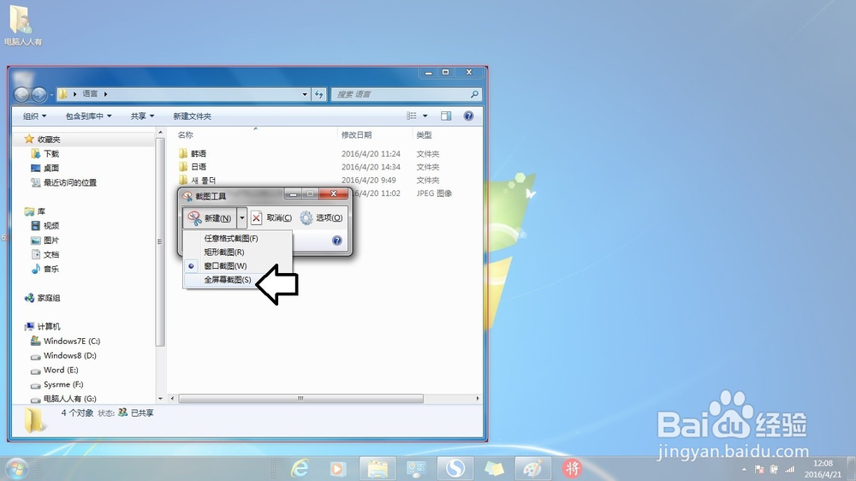This screenshot has height=481, width=856.
Task: Open 桌面 (Desktop) in the sidebar
Action: click(45, 168)
